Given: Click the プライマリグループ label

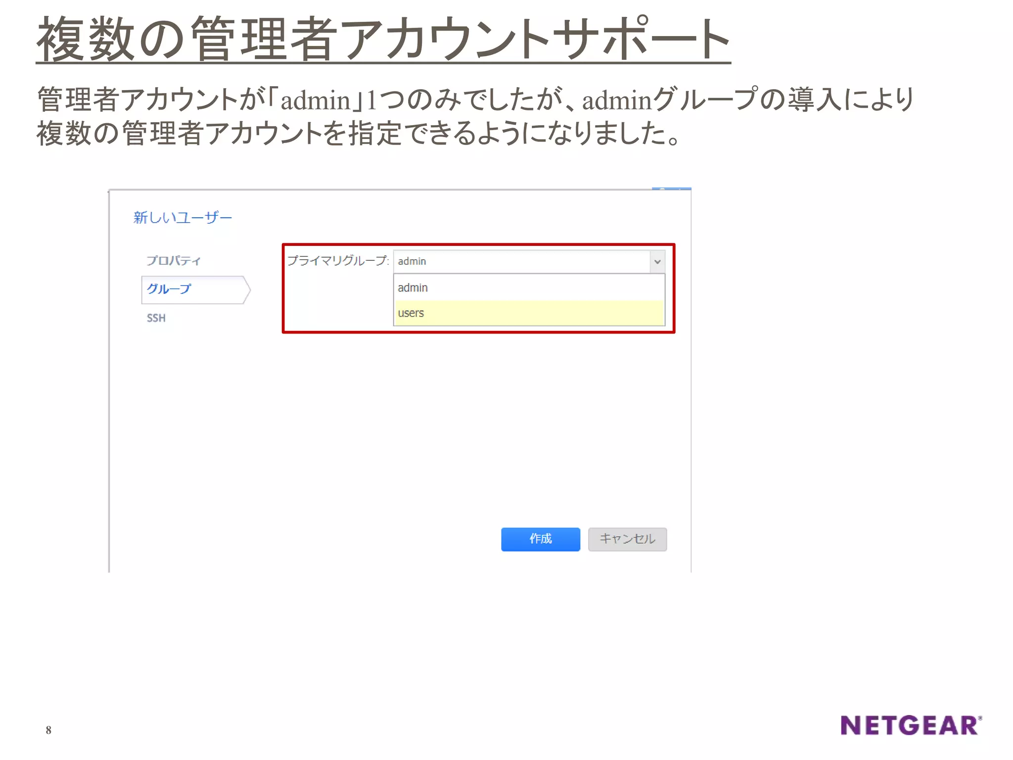Looking at the screenshot, I should pos(338,260).
